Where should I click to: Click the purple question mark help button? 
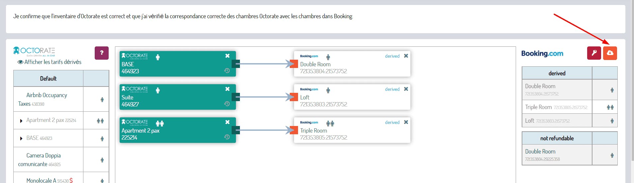tap(102, 53)
